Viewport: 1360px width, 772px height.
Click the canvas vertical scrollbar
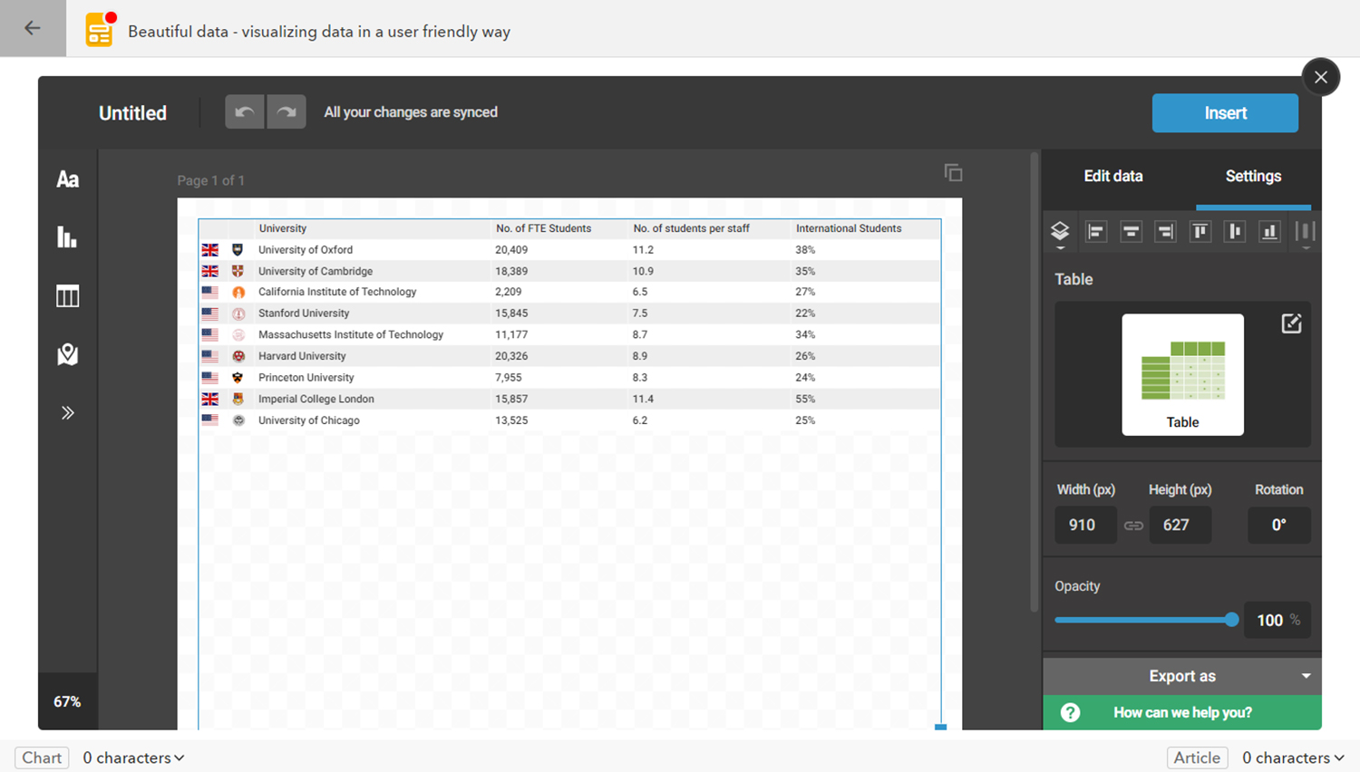tap(1034, 382)
